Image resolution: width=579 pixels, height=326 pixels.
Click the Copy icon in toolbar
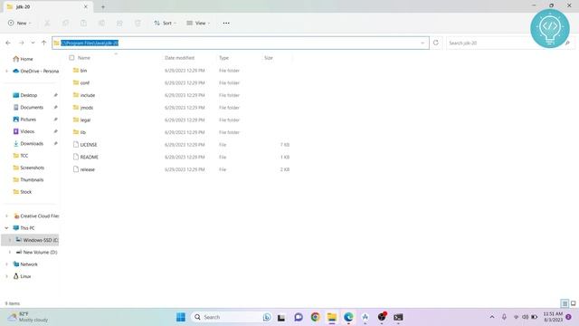coord(65,24)
